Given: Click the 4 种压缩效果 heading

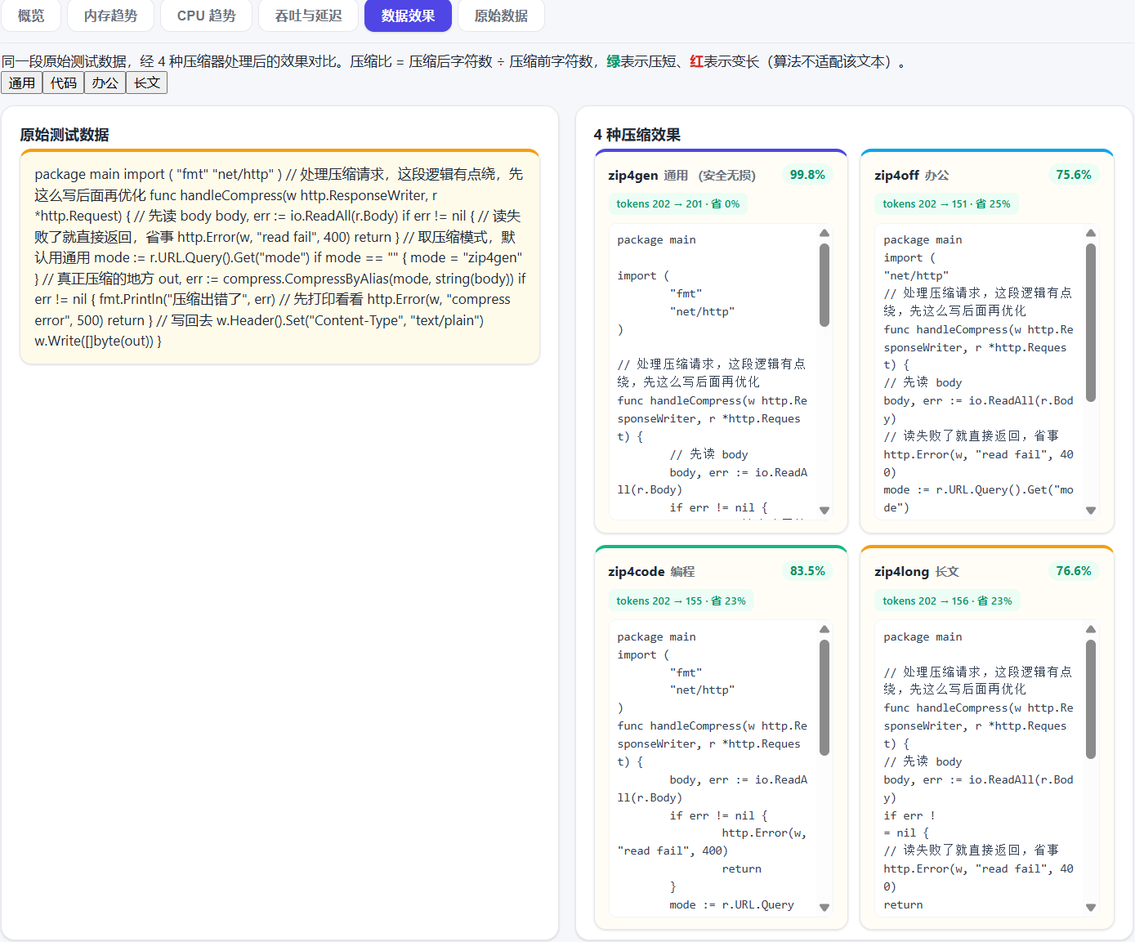Looking at the screenshot, I should (637, 135).
